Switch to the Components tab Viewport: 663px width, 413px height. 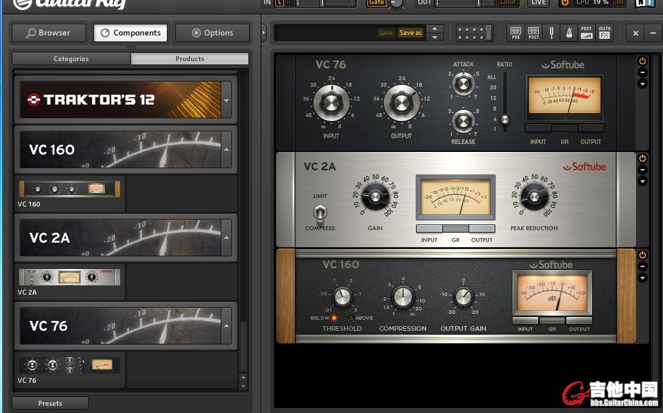click(x=131, y=33)
